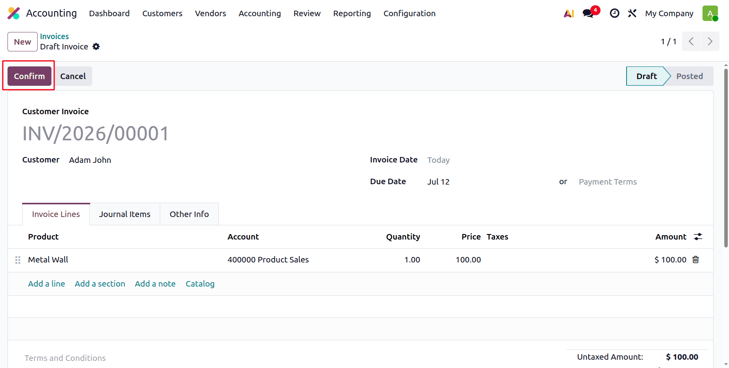Go to previous record arrow
Screen dimensions: 729x368
[x=691, y=42]
